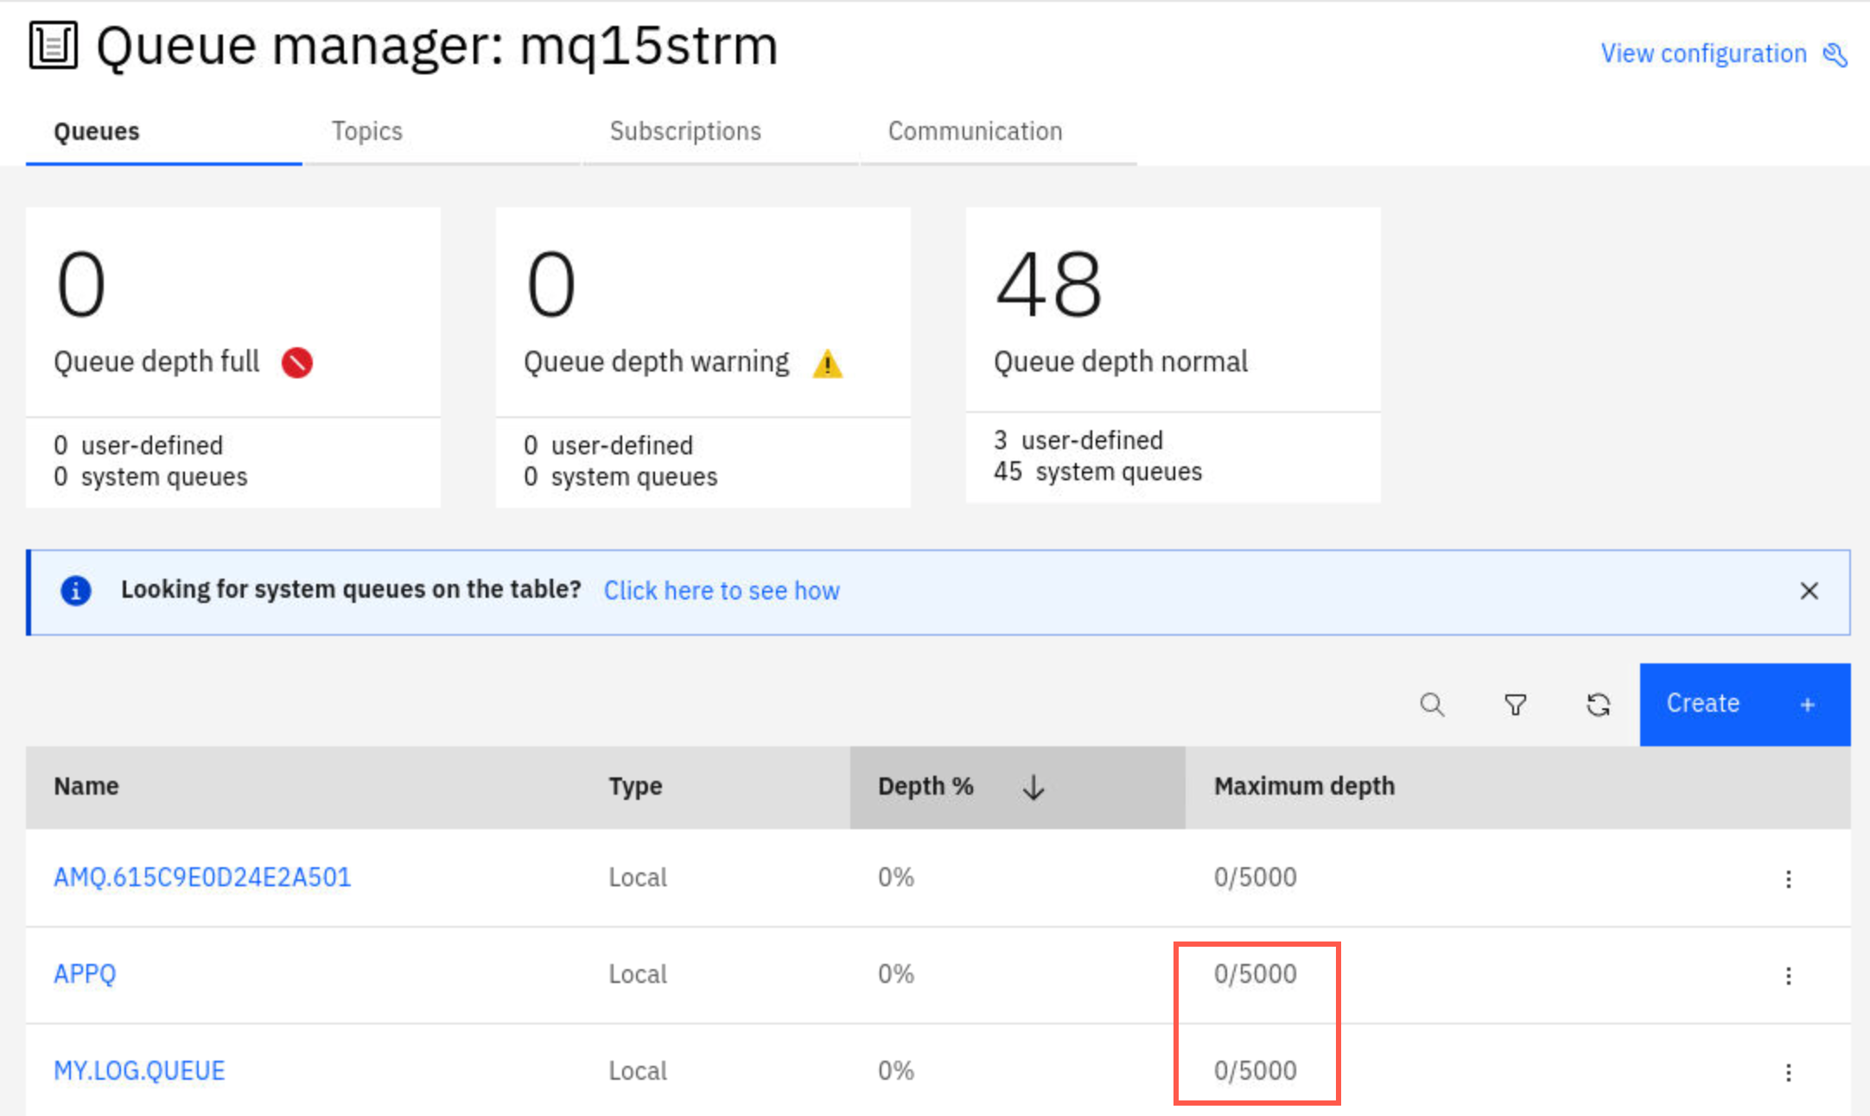Click the info icon in the banner
Viewport: 1870px width, 1116px height.
[x=76, y=591]
